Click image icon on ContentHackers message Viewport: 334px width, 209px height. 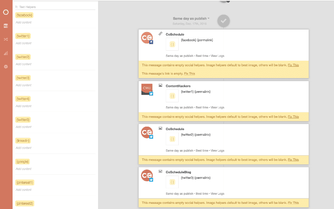tap(160, 85)
